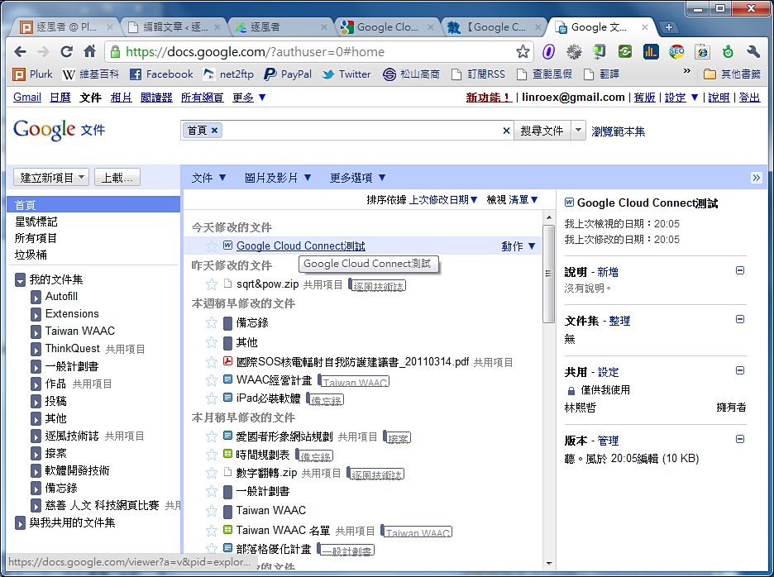Click the browser forward arrow
The width and height of the screenshot is (774, 577).
click(44, 51)
